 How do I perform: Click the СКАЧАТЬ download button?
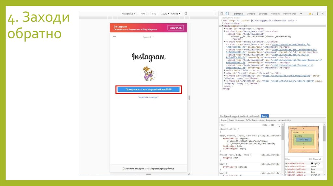pyautogui.click(x=175, y=28)
